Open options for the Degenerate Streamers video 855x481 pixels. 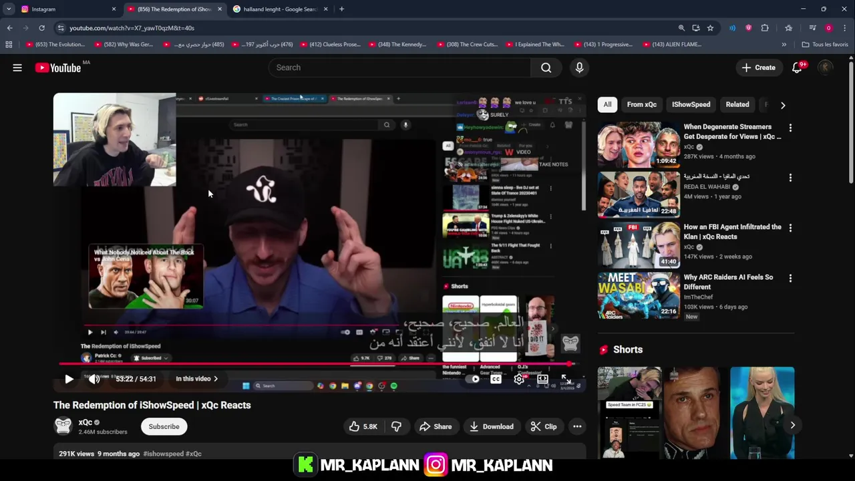[790, 128]
